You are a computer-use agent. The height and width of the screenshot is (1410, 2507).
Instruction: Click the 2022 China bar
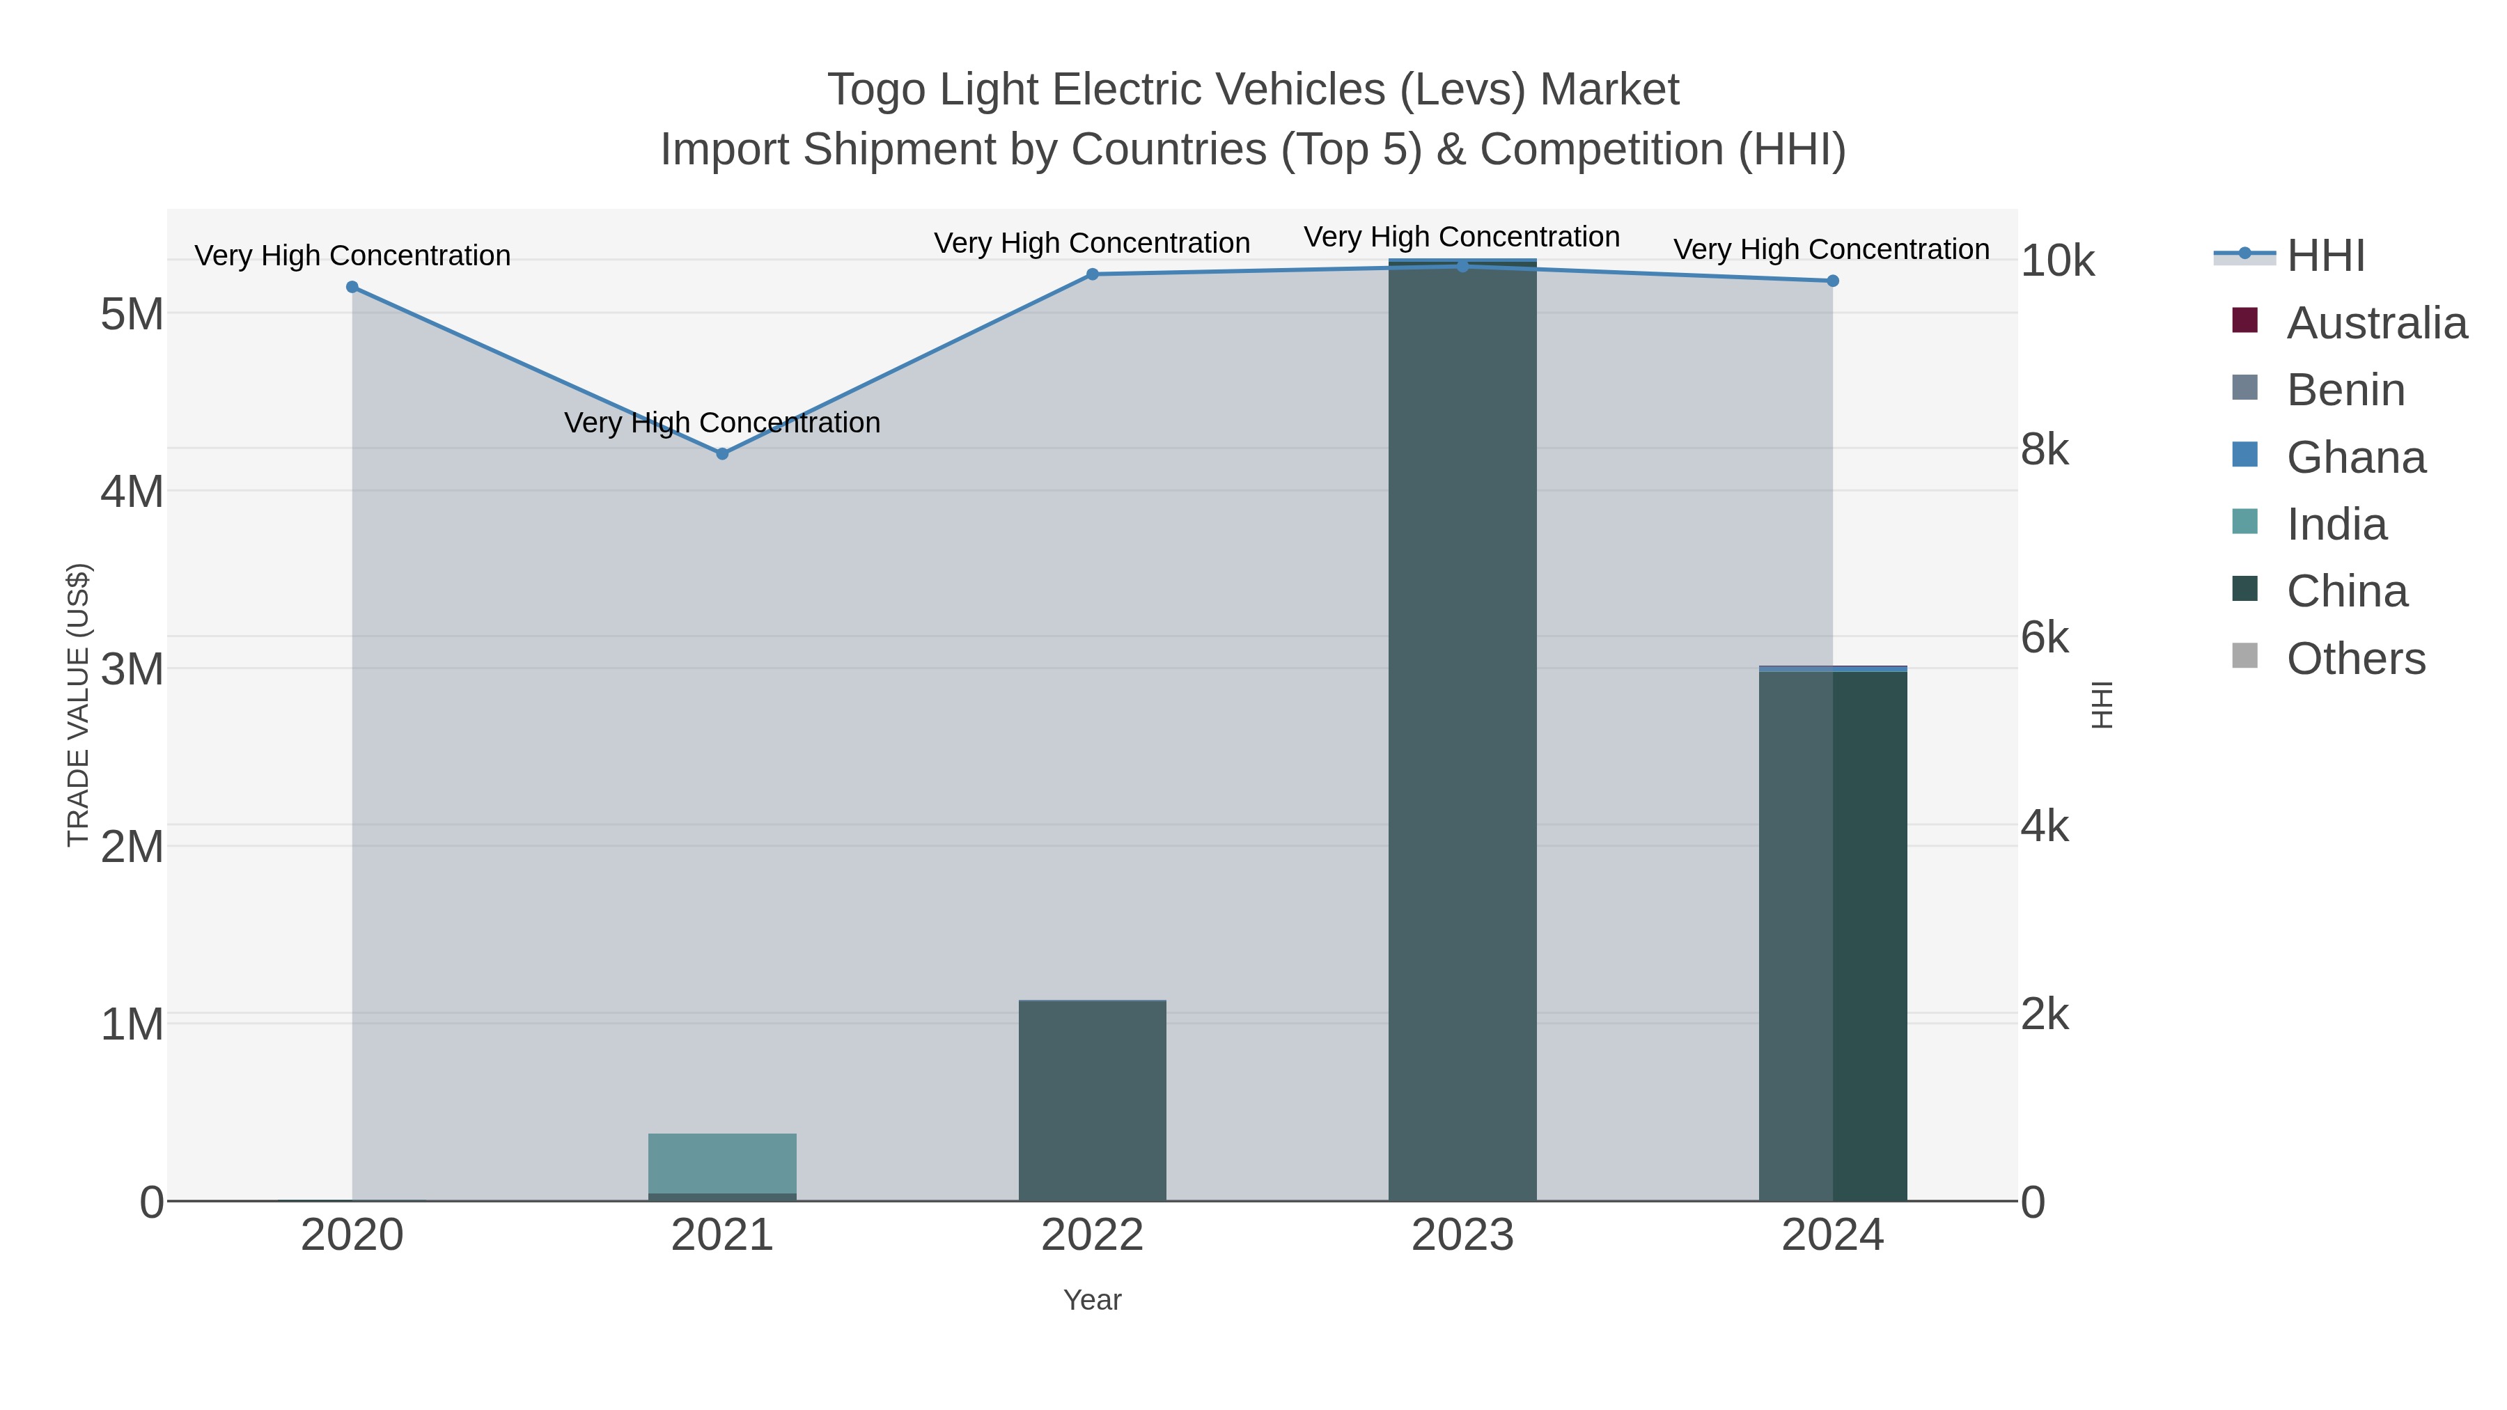pyautogui.click(x=1092, y=1101)
